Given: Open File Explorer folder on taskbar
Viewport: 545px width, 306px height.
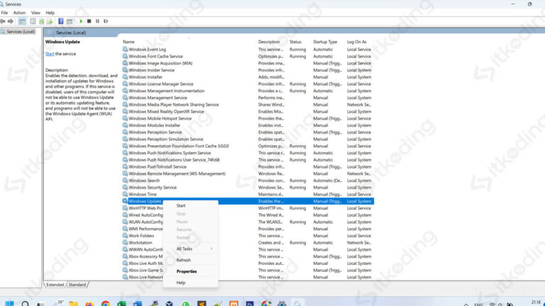Looking at the screenshot, I should tap(74, 304).
